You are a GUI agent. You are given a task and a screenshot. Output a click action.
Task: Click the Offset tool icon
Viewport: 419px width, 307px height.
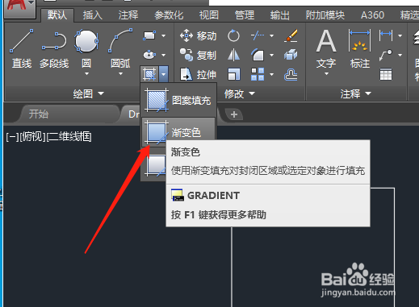coord(291,74)
